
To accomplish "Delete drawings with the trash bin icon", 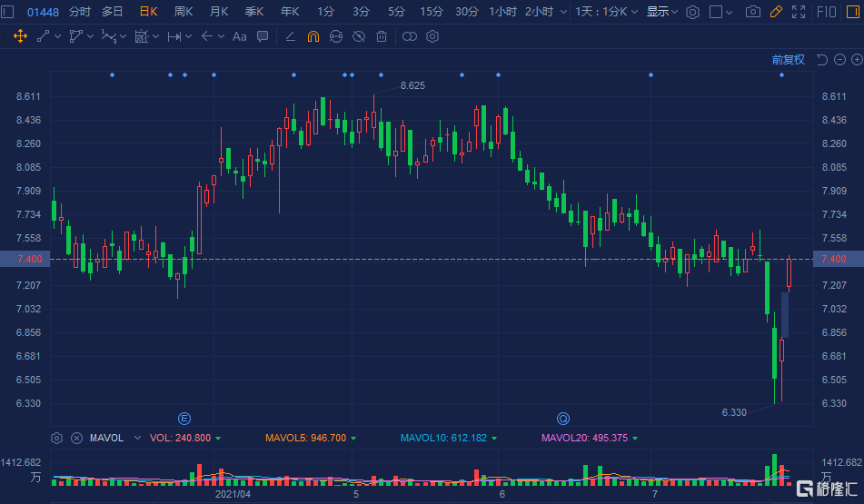I will click(382, 36).
